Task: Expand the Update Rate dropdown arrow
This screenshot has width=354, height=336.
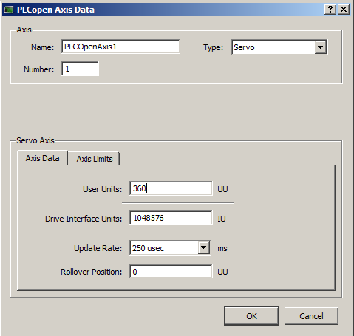Action: coord(204,247)
